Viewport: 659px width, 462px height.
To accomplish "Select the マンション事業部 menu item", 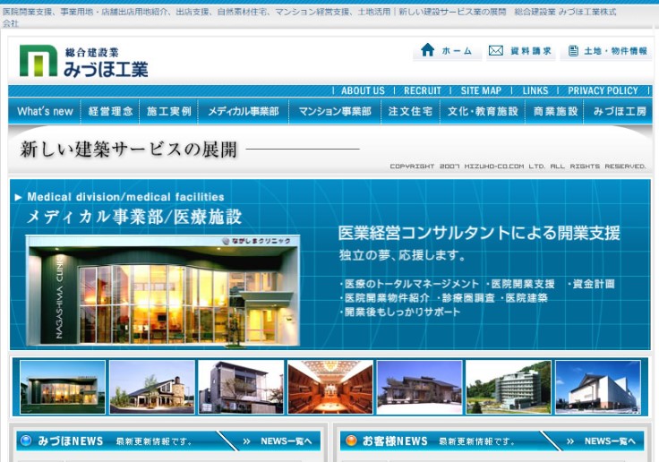I will click(335, 111).
